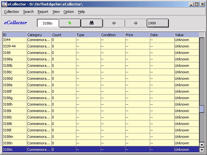Maximize the eCollector window
207x155 pixels.
[197, 4]
